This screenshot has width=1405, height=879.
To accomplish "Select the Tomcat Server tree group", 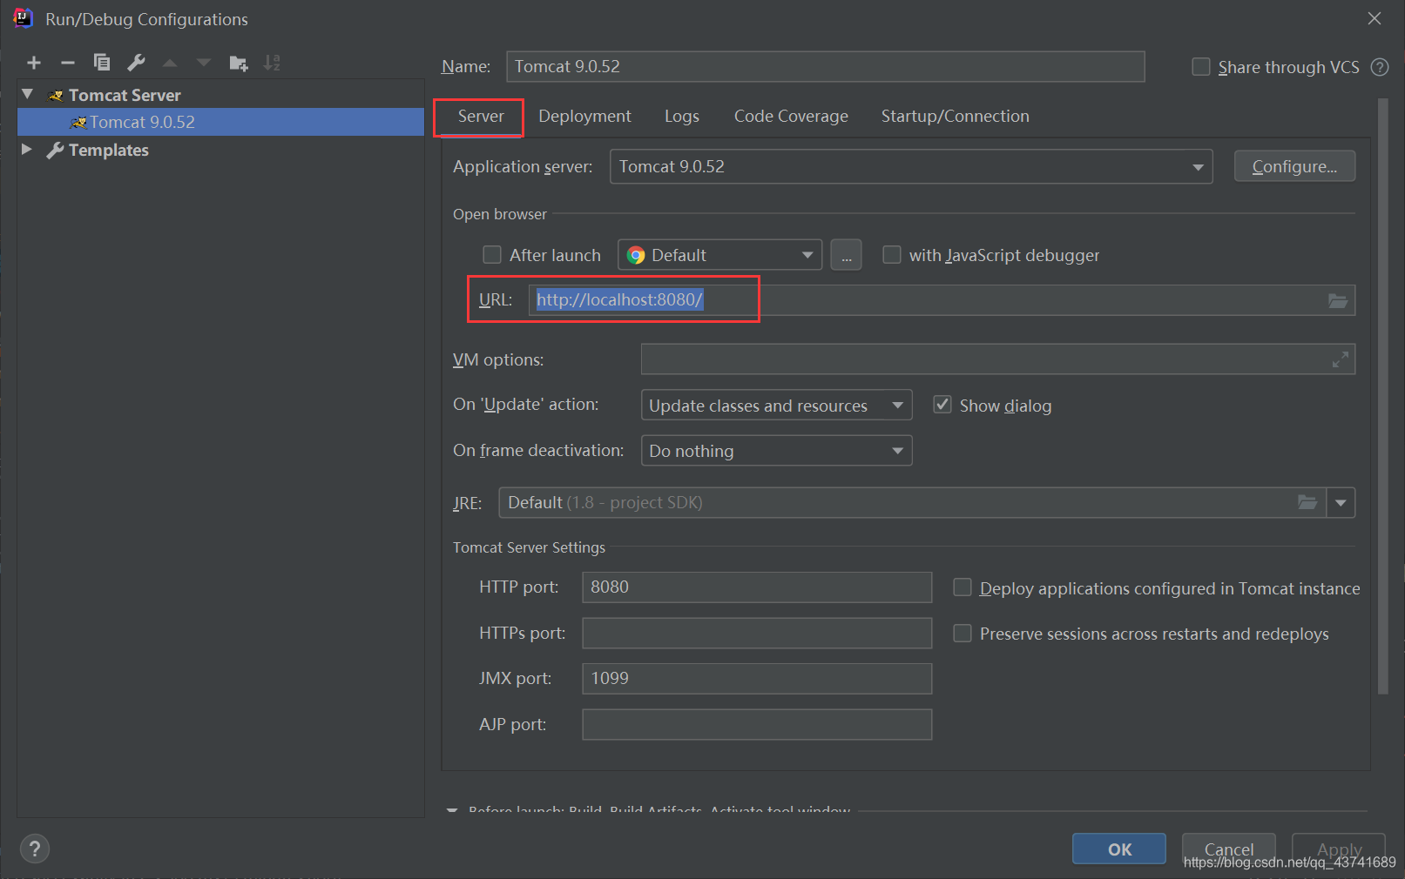I will click(x=125, y=95).
